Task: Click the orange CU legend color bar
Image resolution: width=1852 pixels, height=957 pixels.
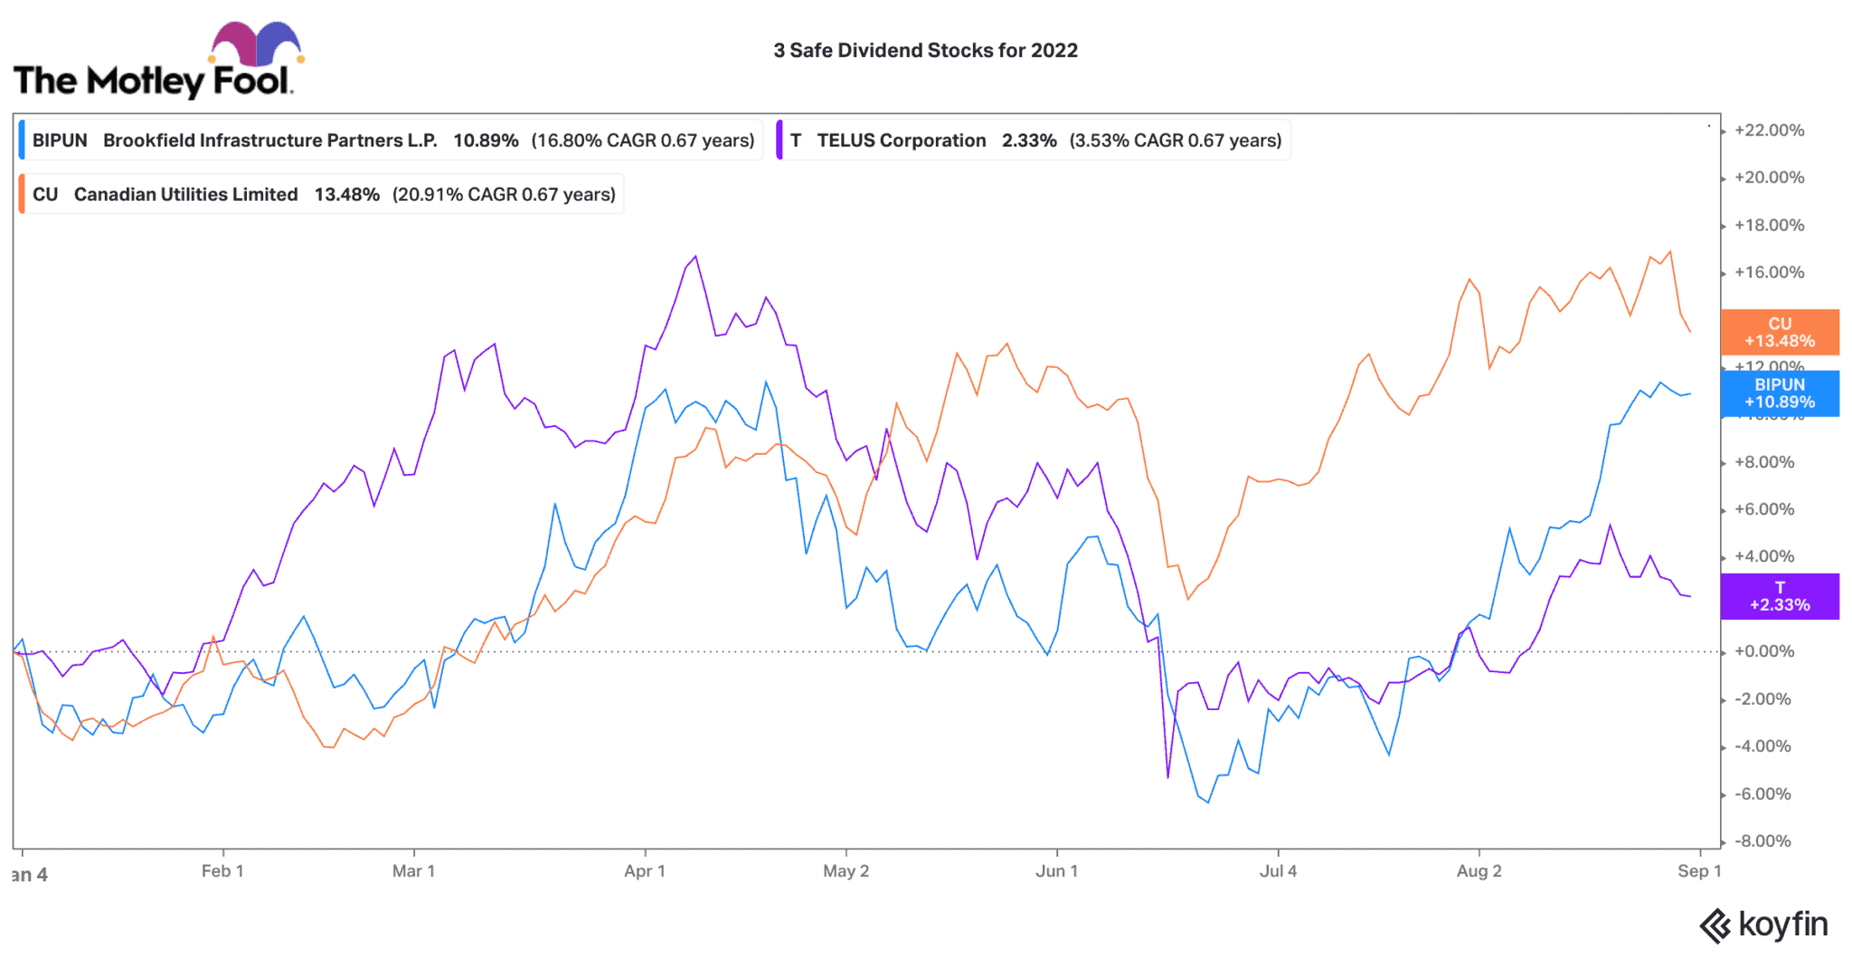Action: (22, 194)
